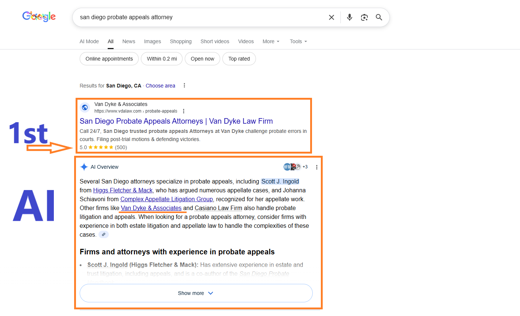Open the Shopping tab
520x316 pixels.
point(181,41)
